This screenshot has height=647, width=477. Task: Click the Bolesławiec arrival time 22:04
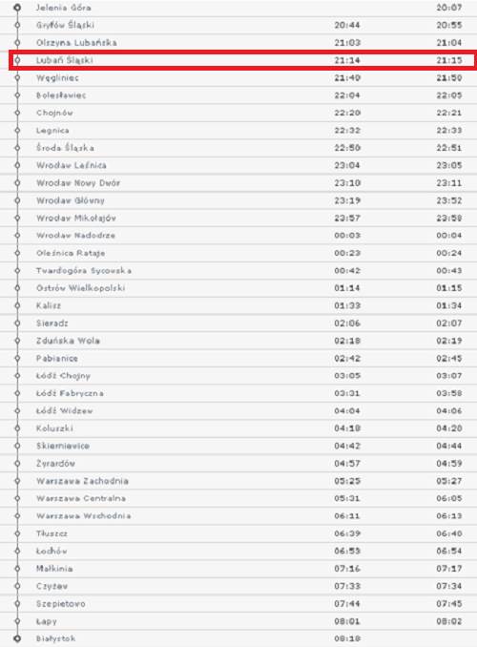347,95
